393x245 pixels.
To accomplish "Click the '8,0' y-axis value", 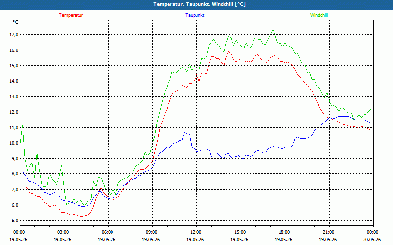I will [15, 174].
